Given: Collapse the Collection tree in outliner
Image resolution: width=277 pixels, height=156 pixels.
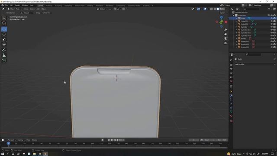Looking at the screenshot, I should 233,16.
